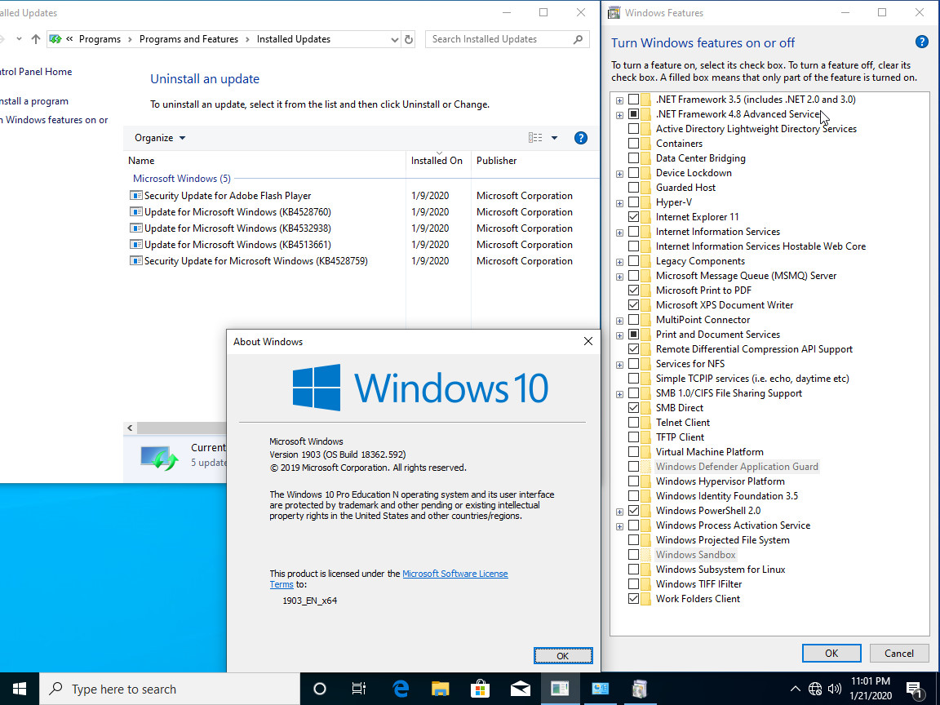Open help icon in Installed Updates toolbar
This screenshot has height=705, width=940.
pyautogui.click(x=580, y=138)
